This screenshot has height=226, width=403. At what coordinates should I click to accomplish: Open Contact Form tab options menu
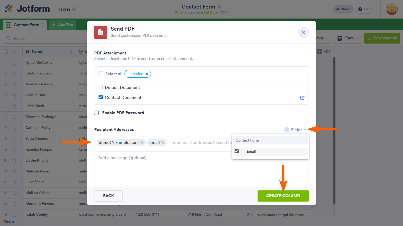[43, 25]
